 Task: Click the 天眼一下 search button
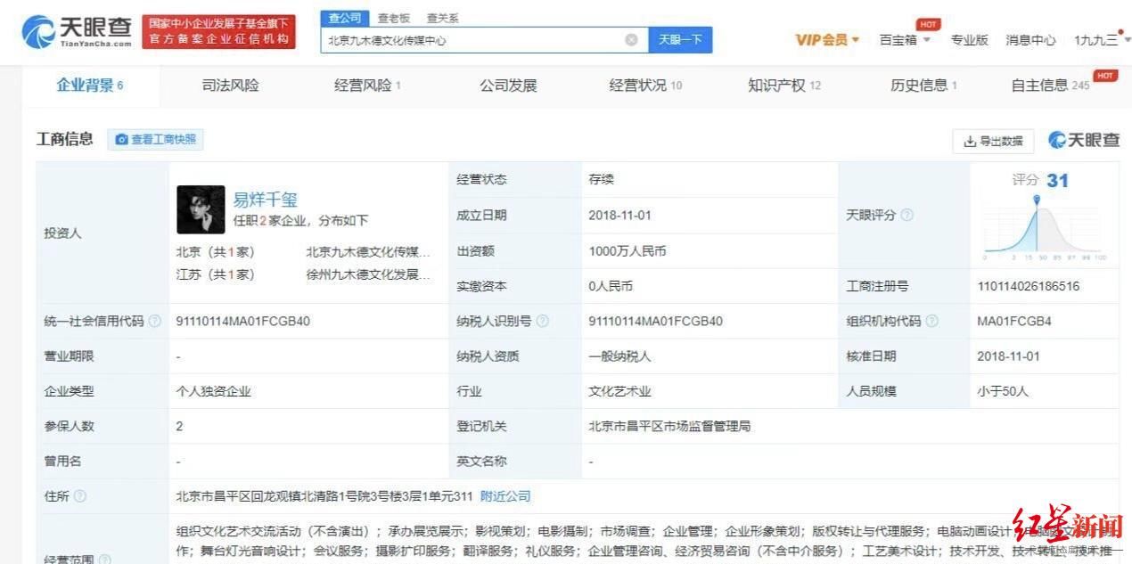(680, 40)
